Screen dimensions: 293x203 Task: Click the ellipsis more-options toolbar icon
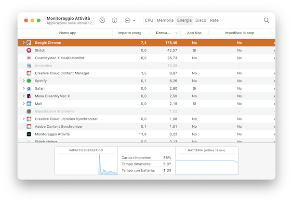(x=127, y=20)
